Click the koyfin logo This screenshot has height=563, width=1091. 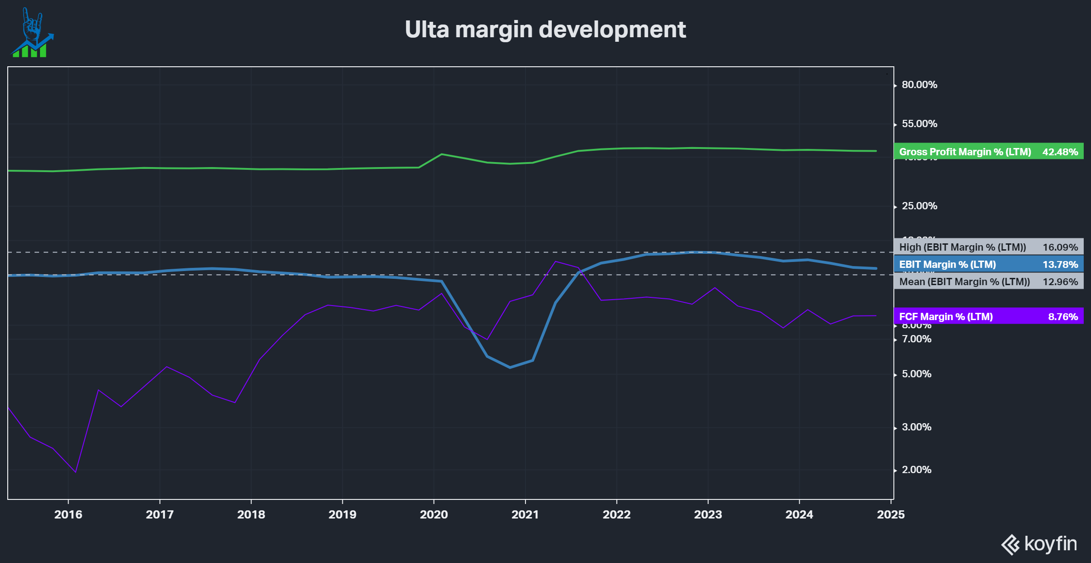coord(1039,544)
